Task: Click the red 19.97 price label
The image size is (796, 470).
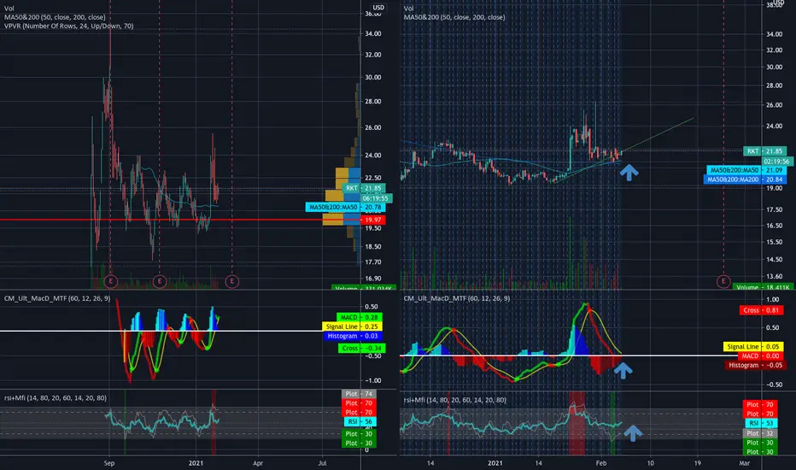Action: [373, 220]
